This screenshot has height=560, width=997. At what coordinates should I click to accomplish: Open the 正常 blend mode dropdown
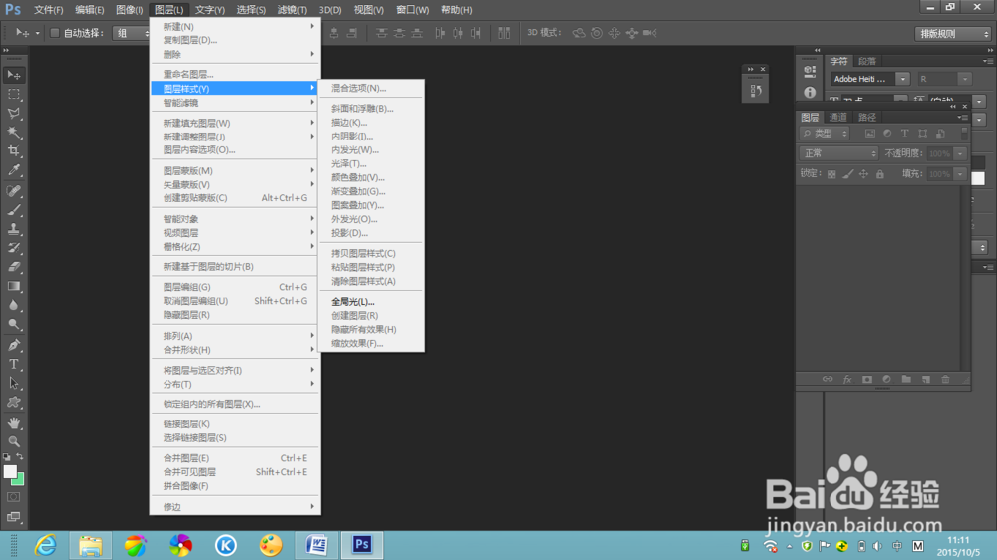[x=838, y=153]
